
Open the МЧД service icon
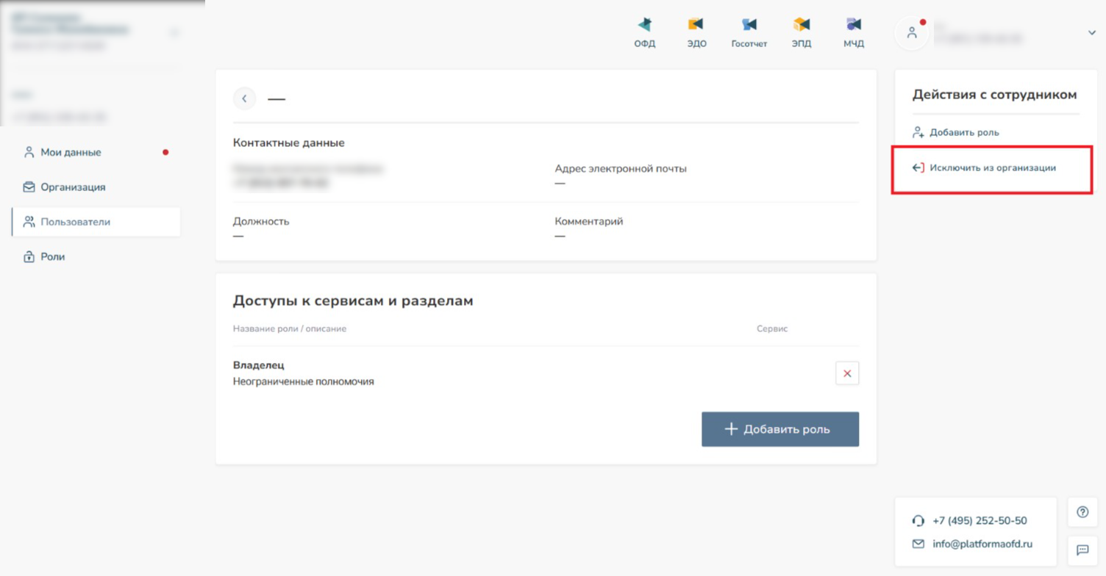pyautogui.click(x=853, y=32)
